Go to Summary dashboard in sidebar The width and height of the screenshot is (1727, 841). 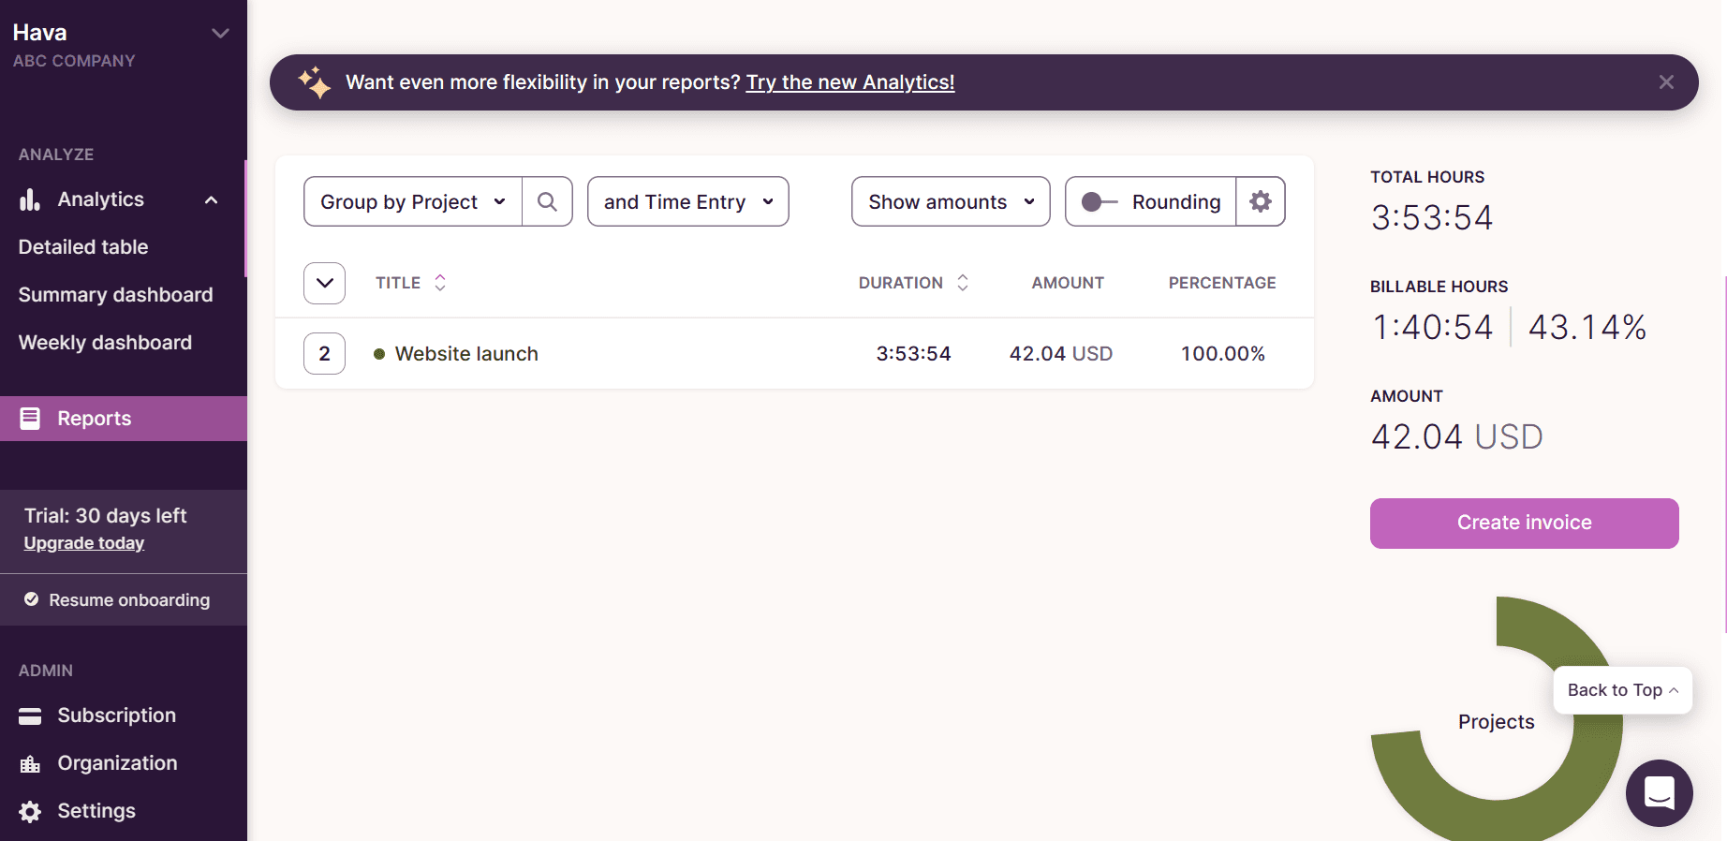pos(115,295)
